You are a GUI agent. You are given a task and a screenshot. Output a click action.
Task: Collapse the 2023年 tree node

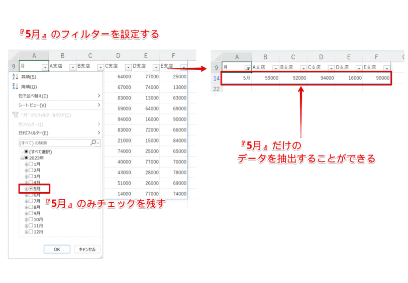[x=22, y=158]
